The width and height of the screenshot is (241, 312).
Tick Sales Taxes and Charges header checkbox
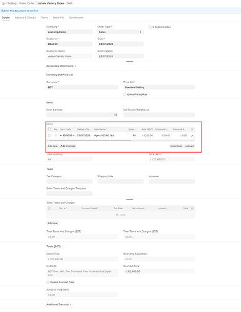coord(49,208)
